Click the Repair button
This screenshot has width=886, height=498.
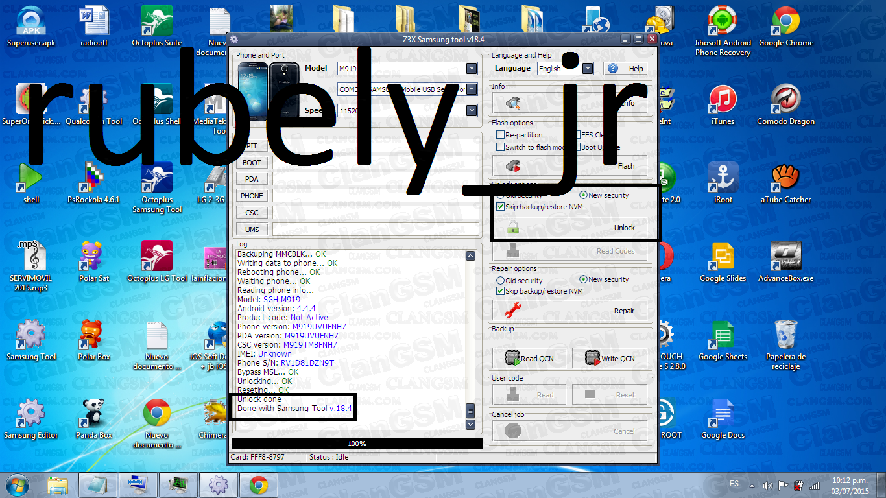click(x=570, y=311)
